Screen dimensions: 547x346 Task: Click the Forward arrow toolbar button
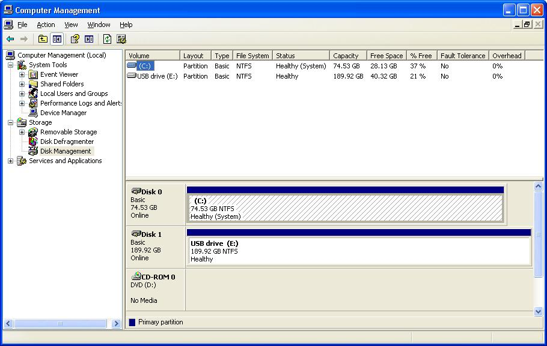pos(23,39)
